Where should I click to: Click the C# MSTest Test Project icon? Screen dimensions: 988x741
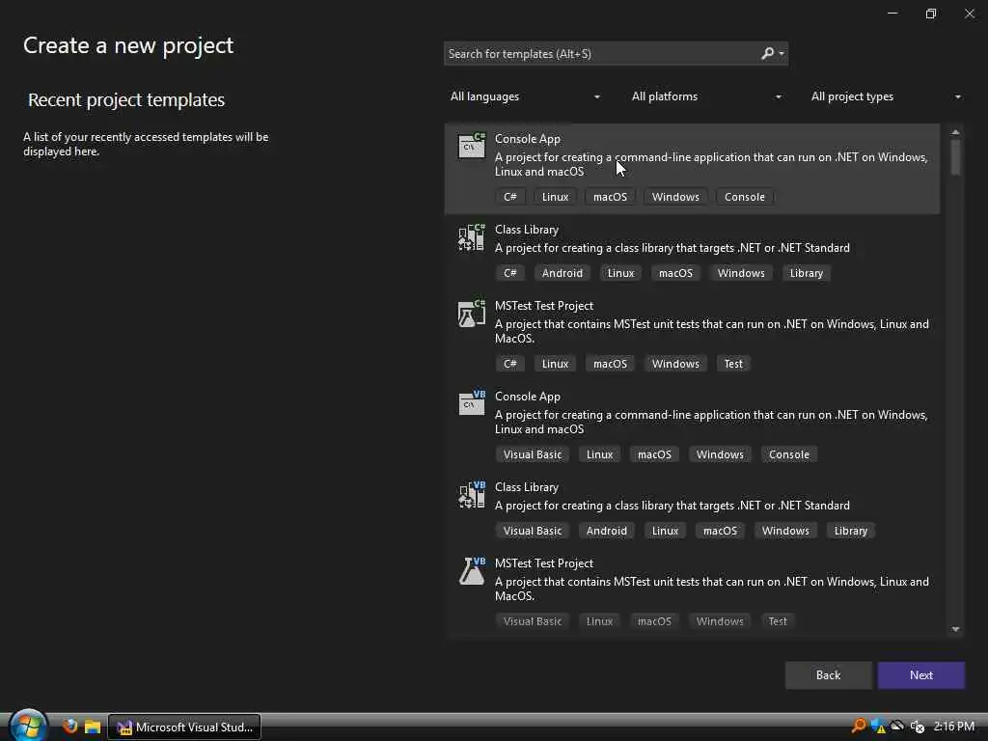coord(471,314)
